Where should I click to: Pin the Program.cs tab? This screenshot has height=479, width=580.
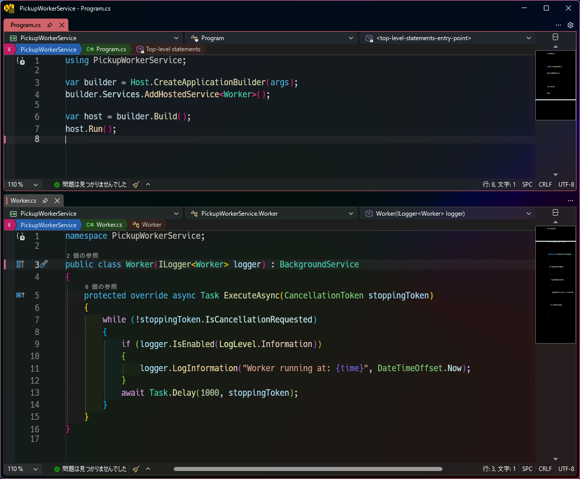(x=50, y=25)
